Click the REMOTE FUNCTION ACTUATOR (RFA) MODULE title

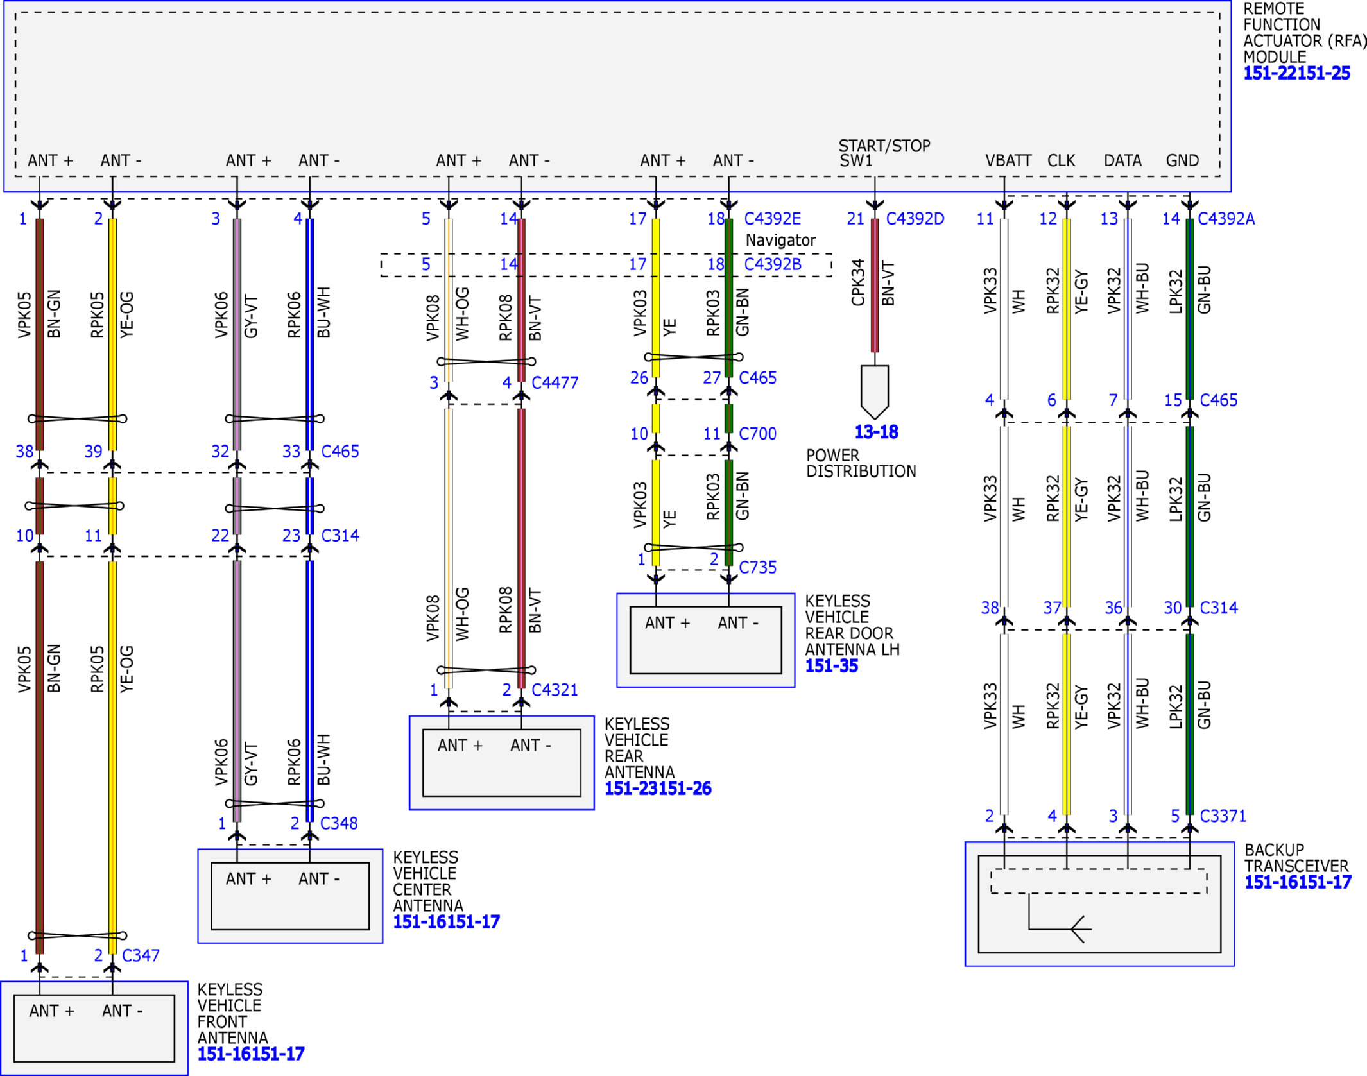click(1304, 33)
